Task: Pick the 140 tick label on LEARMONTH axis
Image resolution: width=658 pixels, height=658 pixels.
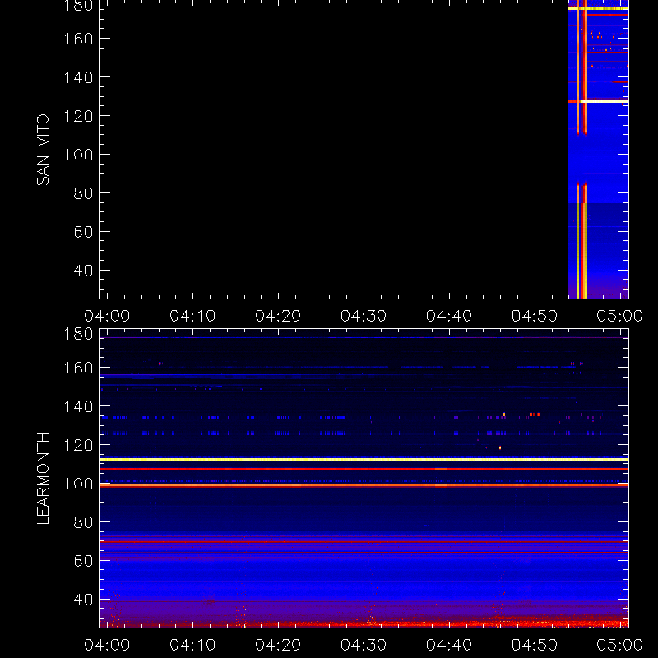Action: [78, 406]
